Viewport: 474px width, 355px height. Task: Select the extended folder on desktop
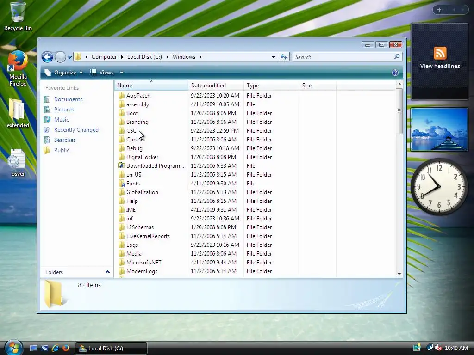coord(18,113)
